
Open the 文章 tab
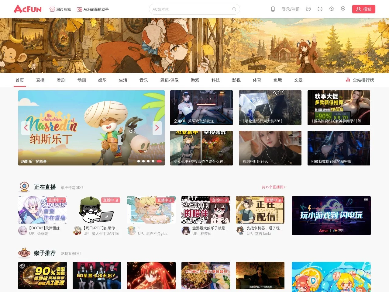click(298, 80)
